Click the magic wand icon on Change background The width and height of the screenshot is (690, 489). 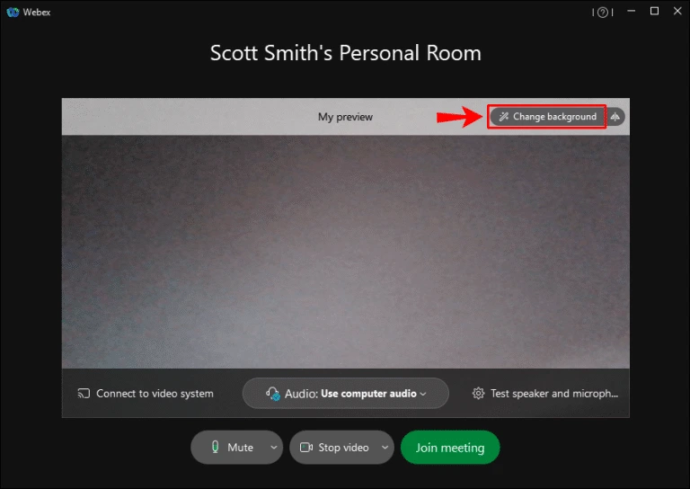point(504,117)
